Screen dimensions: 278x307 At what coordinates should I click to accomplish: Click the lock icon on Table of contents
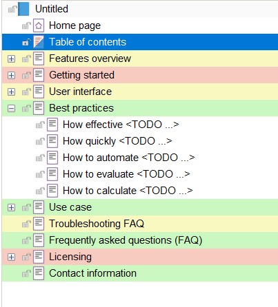(x=26, y=42)
